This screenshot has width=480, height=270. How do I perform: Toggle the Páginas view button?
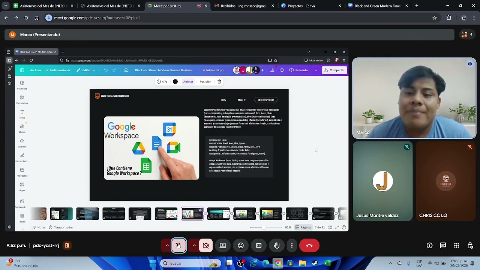303,227
